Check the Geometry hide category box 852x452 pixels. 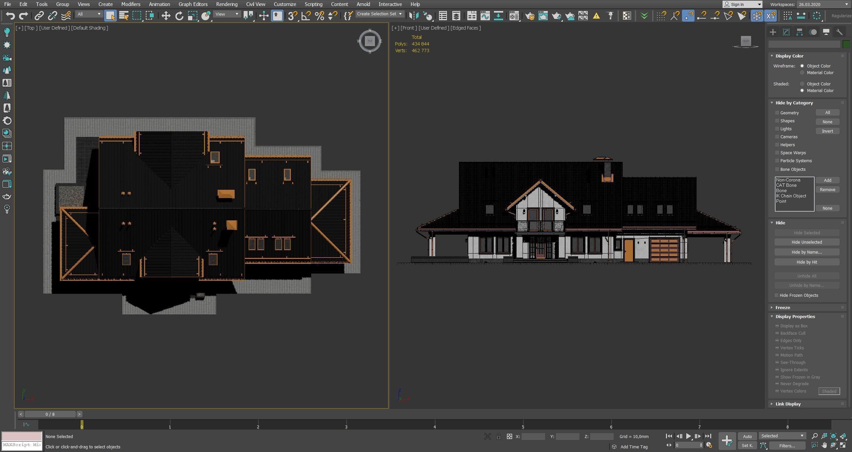777,113
